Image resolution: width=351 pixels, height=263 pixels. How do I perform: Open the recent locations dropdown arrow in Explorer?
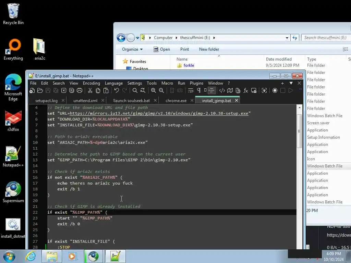[x=138, y=38]
